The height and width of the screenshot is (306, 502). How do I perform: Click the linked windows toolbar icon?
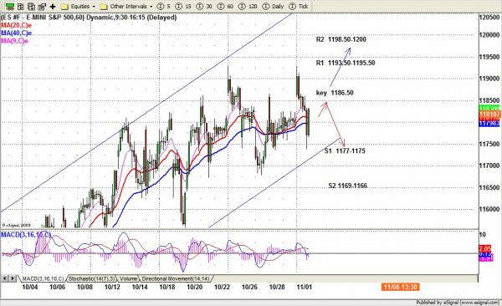[42, 7]
